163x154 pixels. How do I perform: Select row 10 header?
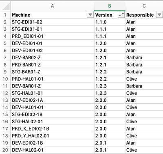[x=5, y=79]
